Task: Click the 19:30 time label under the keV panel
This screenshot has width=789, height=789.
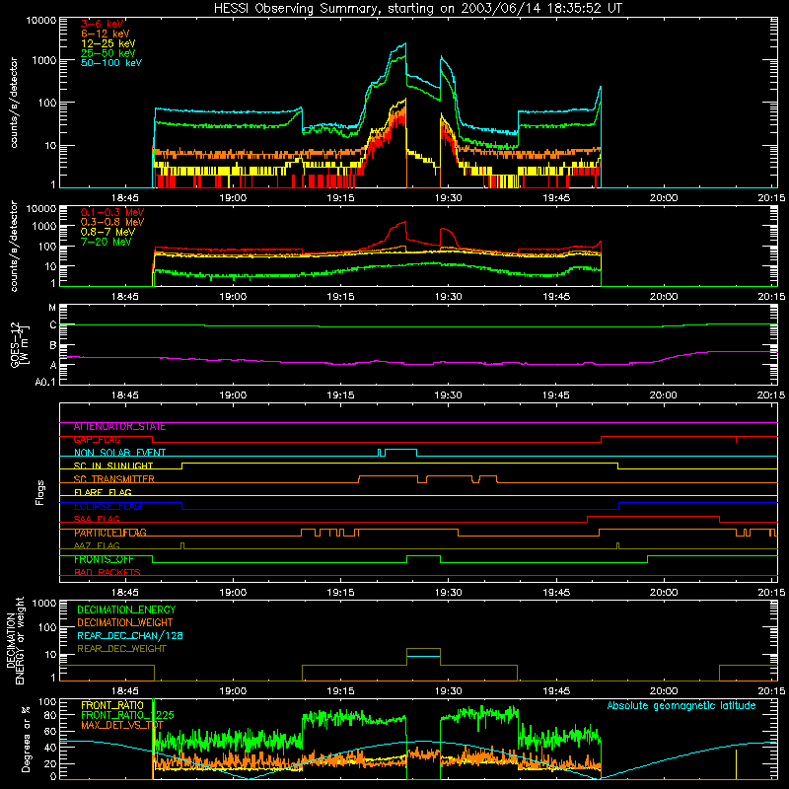Action: pyautogui.click(x=449, y=198)
